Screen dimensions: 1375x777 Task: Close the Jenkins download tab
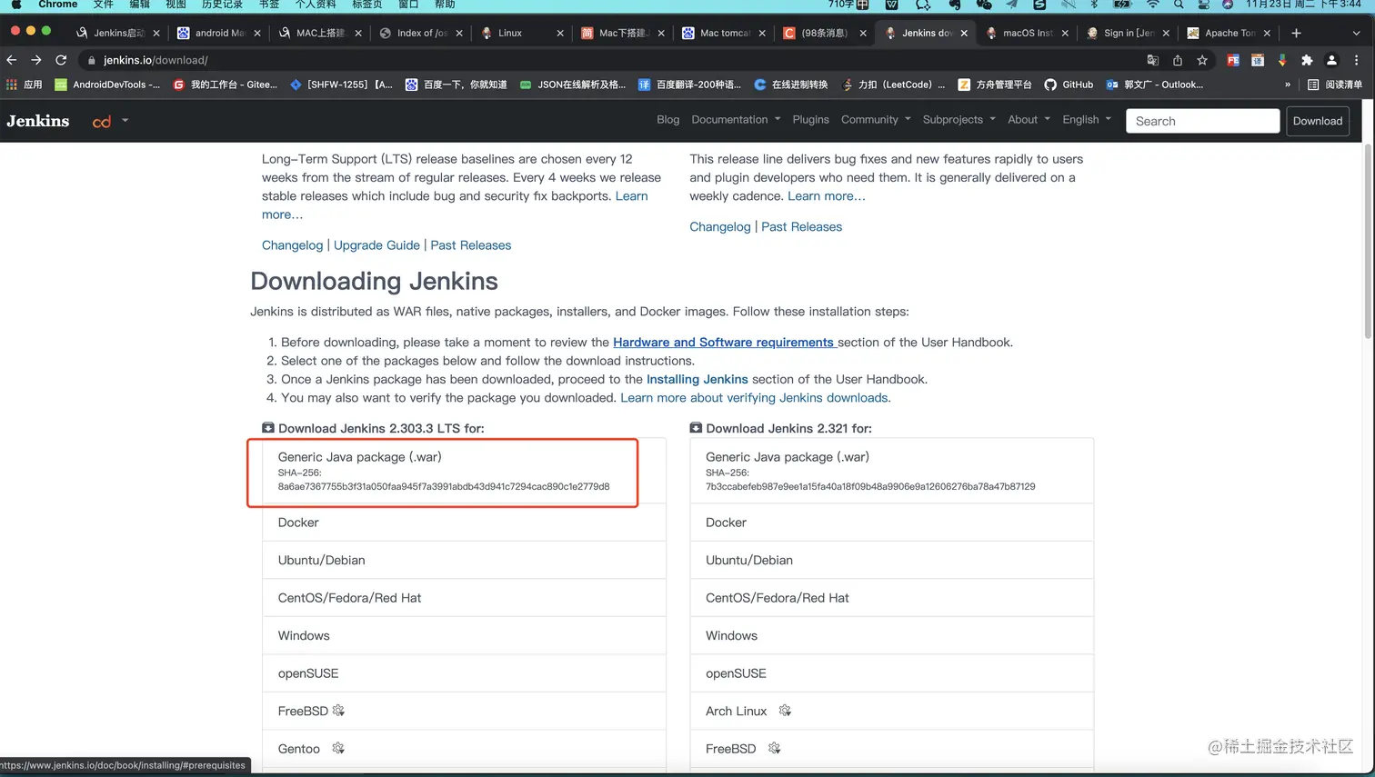click(964, 33)
